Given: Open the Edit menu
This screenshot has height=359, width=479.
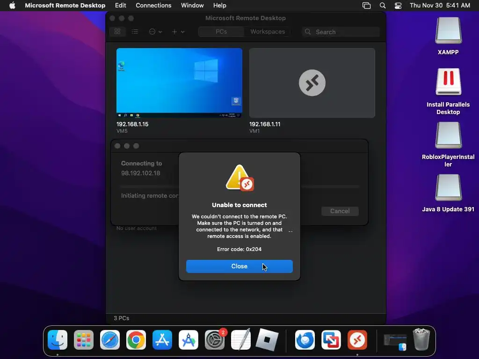Looking at the screenshot, I should [x=120, y=6].
